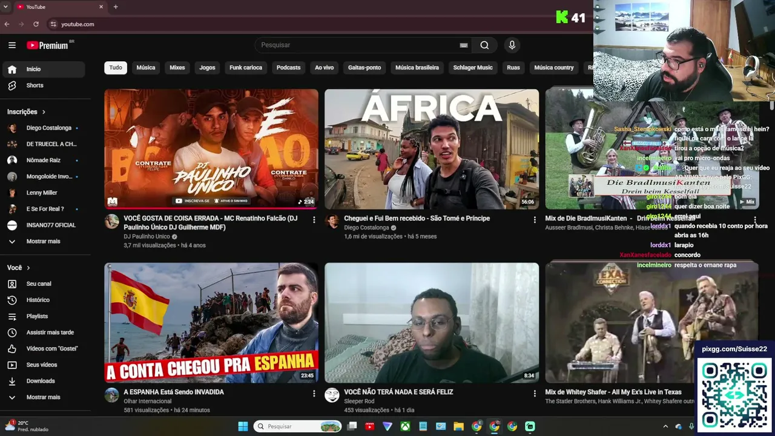Open E Se For Real ? subscription
775x436 pixels.
[42, 209]
